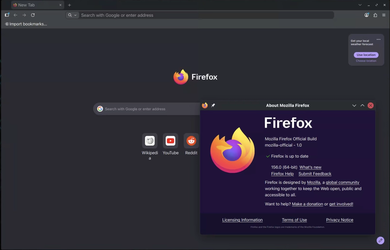Screen dimensions: 390x250
Task: Click the Google icon in the page search box
Action: [x=100, y=109]
